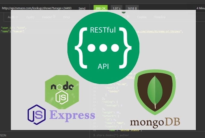This screenshot has height=138, width=205.
Task: Open the game-of-thrones URL link in response
Action: coord(159,31)
